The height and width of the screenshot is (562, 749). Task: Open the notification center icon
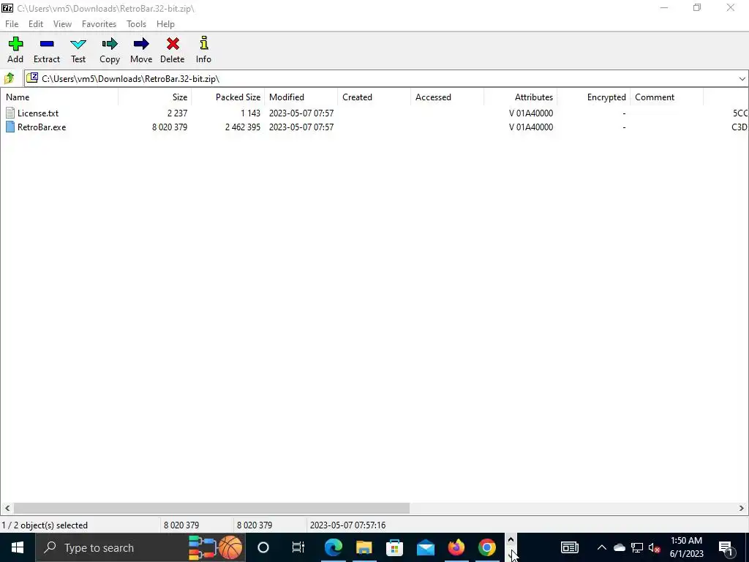[726, 547]
